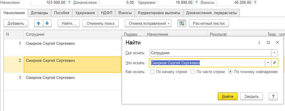Click the Удержано amount field 19 890,00
Viewport: 285px width, 111px height.
coord(176,3)
